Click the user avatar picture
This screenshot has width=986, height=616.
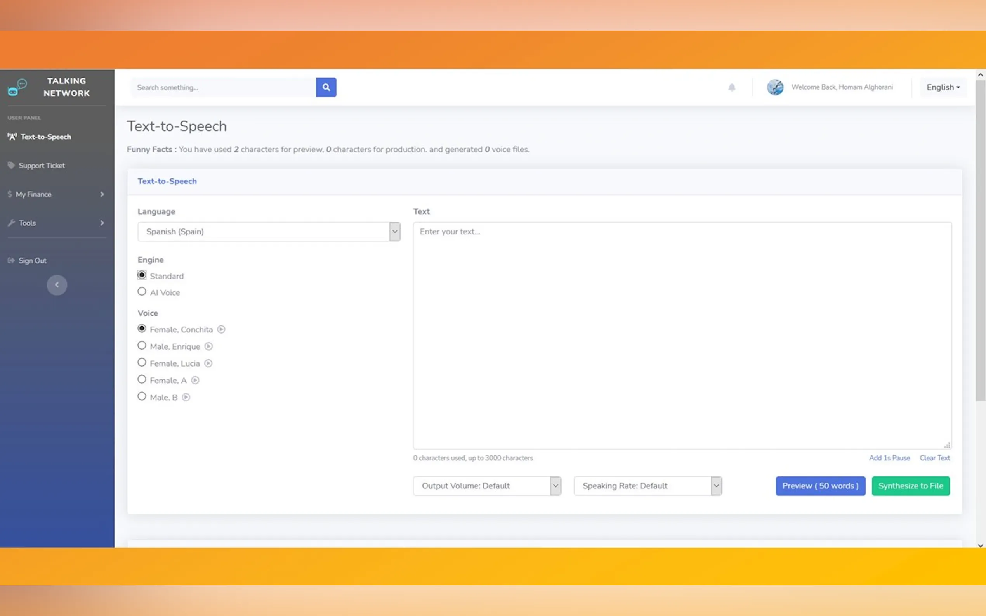pos(775,87)
